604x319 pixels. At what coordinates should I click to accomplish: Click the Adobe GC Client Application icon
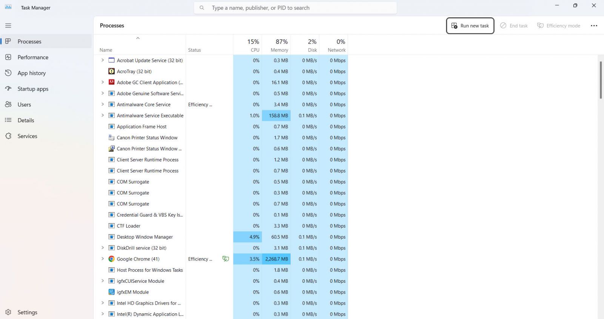111,82
